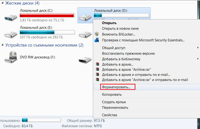This screenshot has width=200, height=129.
Task: Select the Local Disk (E:) drive icon
Action: coord(11,35)
